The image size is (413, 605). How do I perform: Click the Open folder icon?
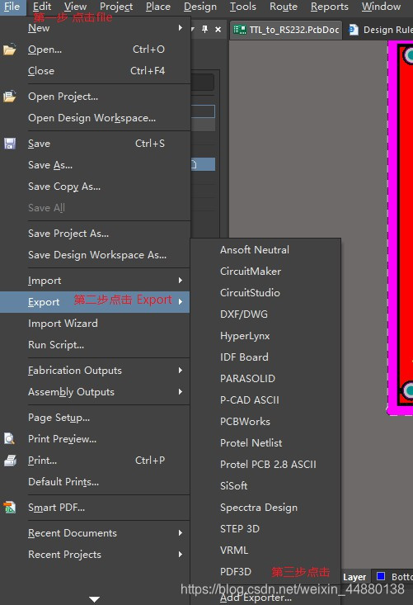[10, 50]
